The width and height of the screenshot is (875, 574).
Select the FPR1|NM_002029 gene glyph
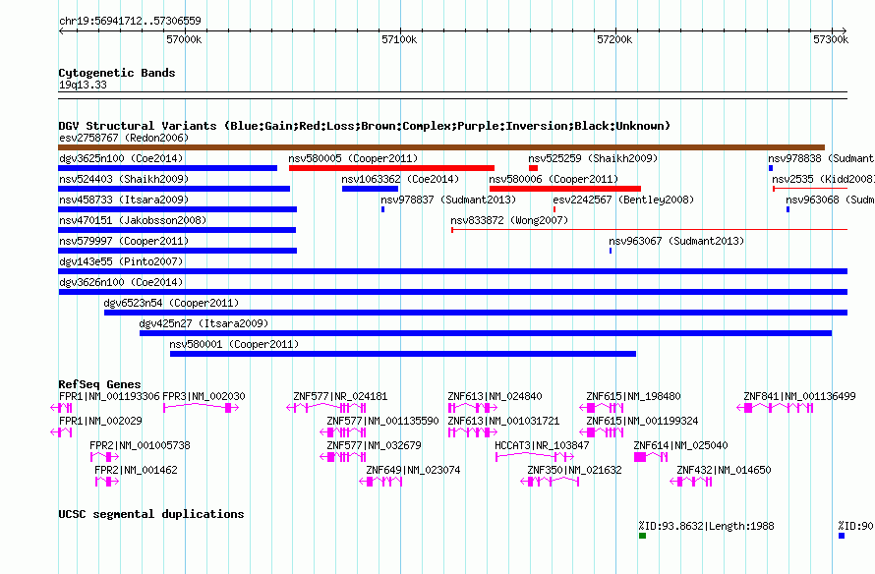pos(61,432)
